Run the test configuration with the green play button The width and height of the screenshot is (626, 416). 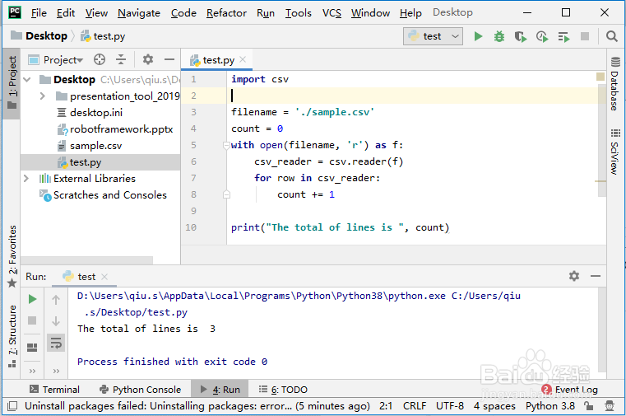point(478,36)
